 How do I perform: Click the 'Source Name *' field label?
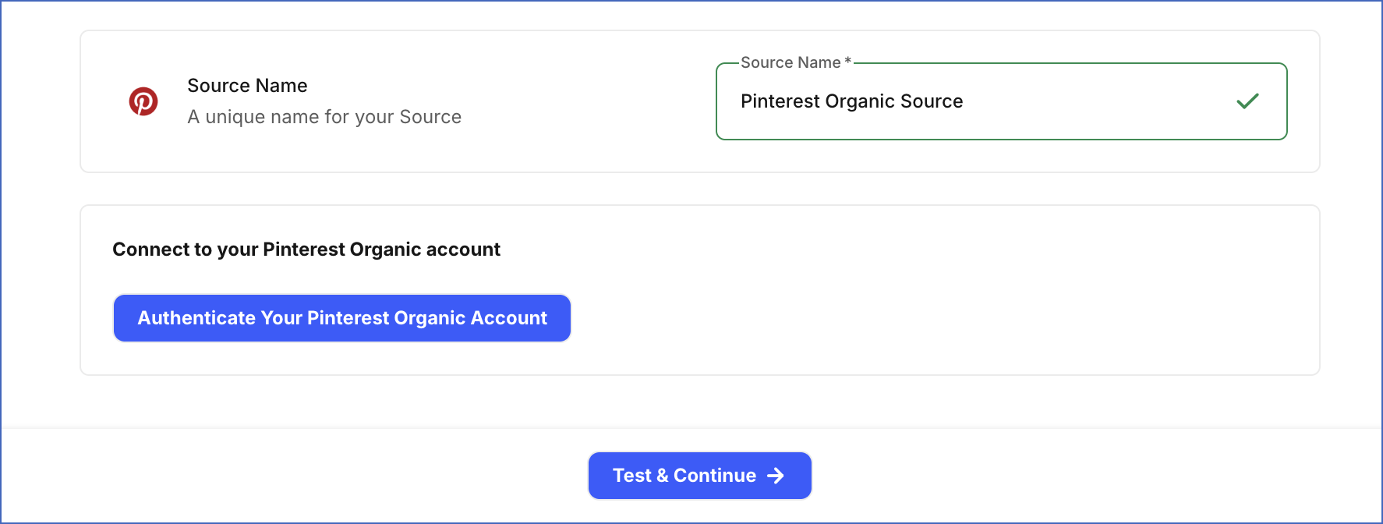[796, 62]
